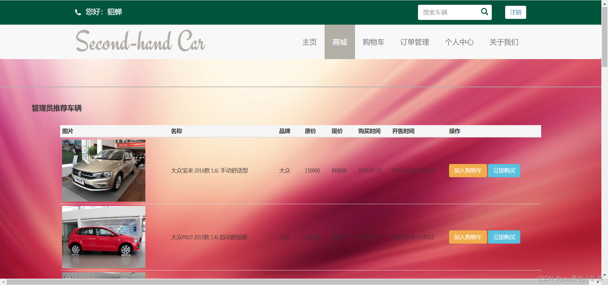Select the 商城 menu tab
The height and width of the screenshot is (285, 608).
tap(339, 42)
